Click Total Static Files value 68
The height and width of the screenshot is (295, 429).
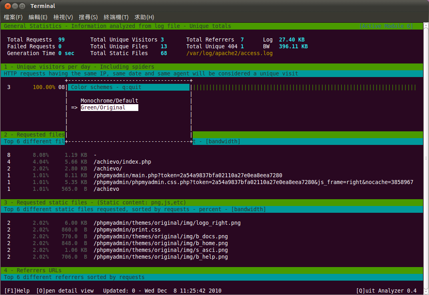point(164,53)
